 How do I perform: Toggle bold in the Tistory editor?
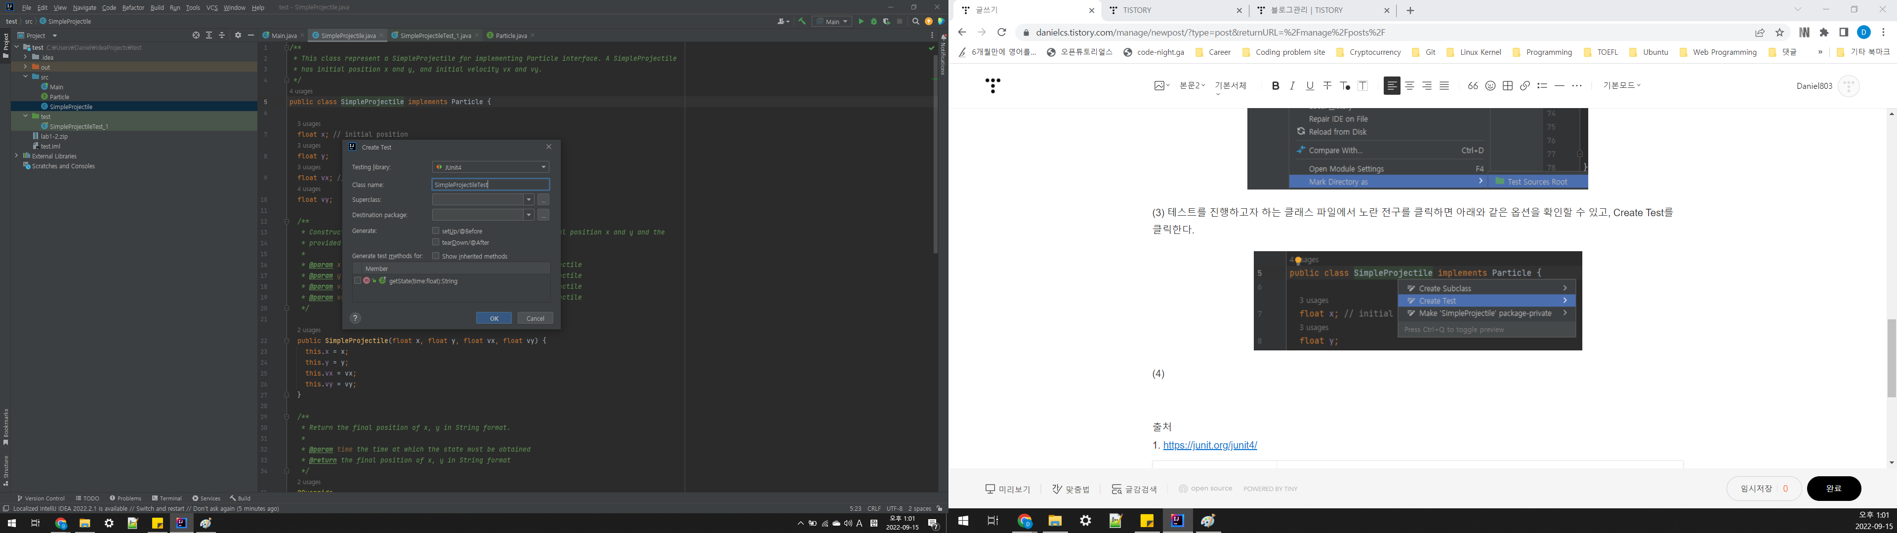point(1276,86)
